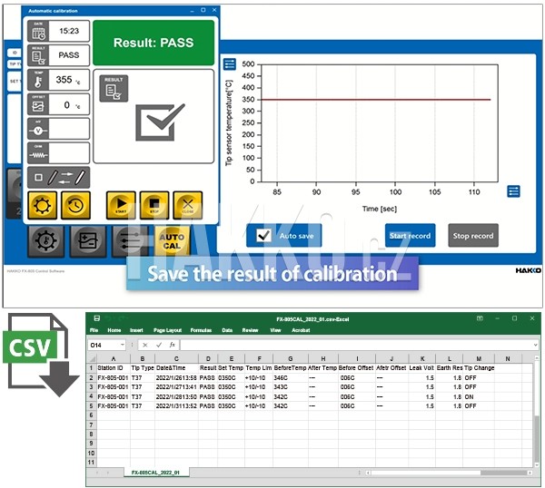Click the date calendar icon in calibration window
Screen dimensions: 545x488
38,31
